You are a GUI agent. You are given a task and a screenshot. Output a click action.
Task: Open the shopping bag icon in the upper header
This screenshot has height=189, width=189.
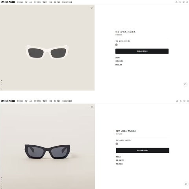(x=187, y=2)
